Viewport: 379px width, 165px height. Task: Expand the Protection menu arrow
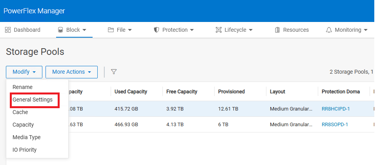click(192, 30)
